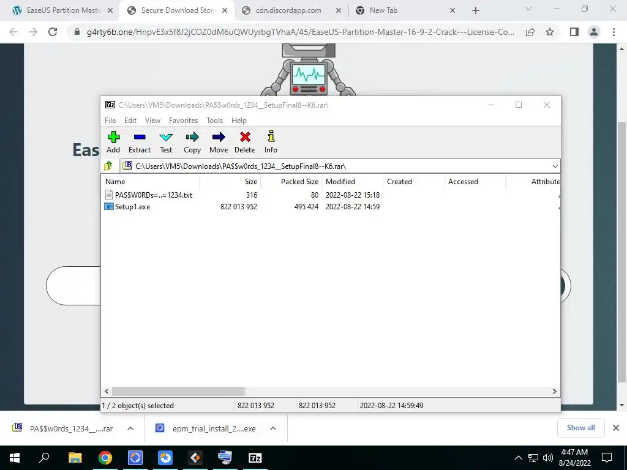The image size is (627, 470).
Task: Sort by the Created column header
Action: click(x=413, y=181)
